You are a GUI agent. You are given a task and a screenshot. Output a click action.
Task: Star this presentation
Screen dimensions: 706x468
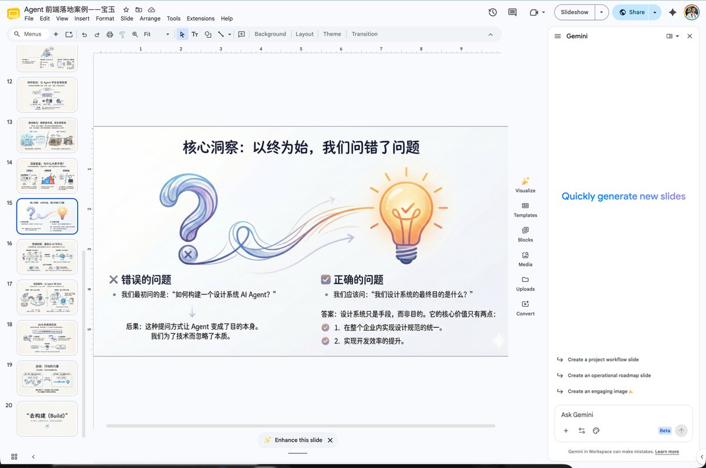point(126,10)
